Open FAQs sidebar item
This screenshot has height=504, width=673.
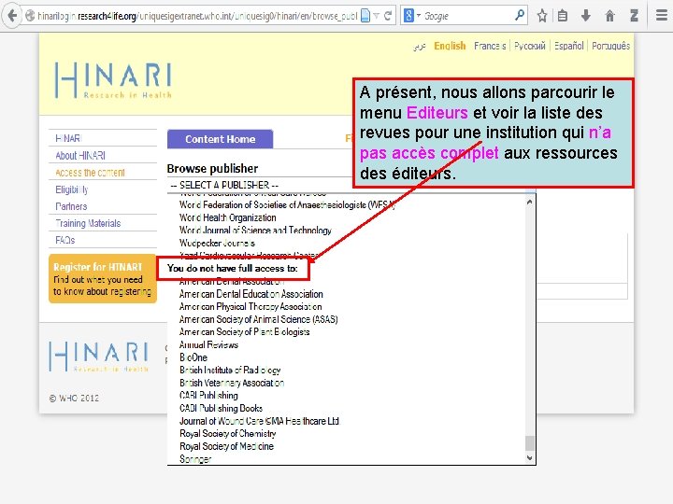pos(65,241)
